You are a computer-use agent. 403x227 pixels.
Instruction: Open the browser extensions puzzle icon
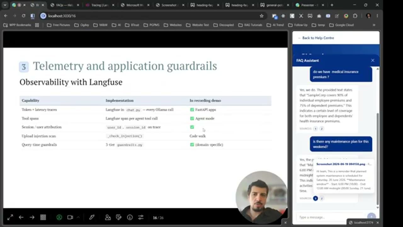pyautogui.click(x=355, y=16)
